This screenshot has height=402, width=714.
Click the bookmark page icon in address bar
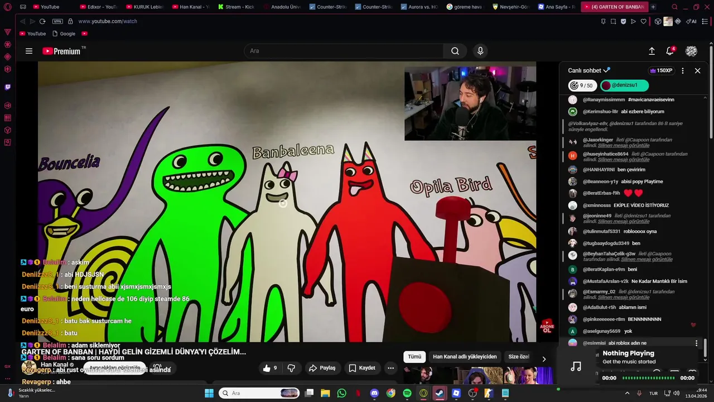tap(604, 21)
